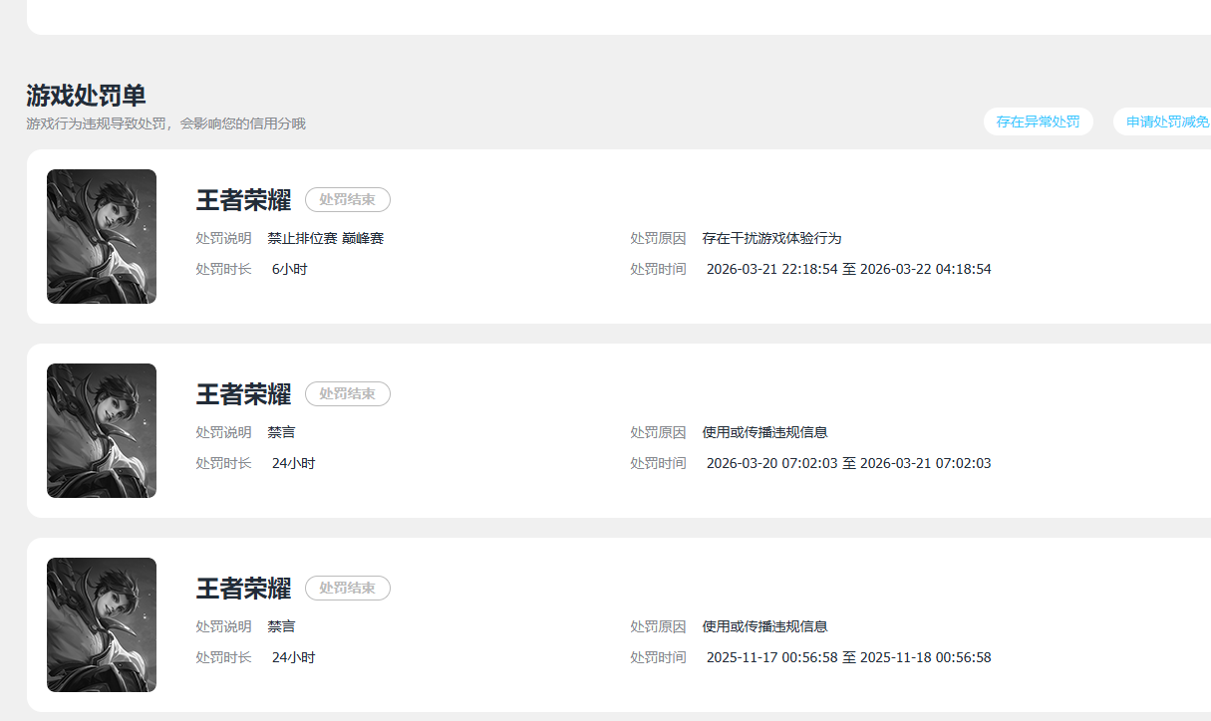This screenshot has width=1211, height=721.
Task: Click 24小时 in the 2025-11-17 card
Action: click(x=293, y=657)
